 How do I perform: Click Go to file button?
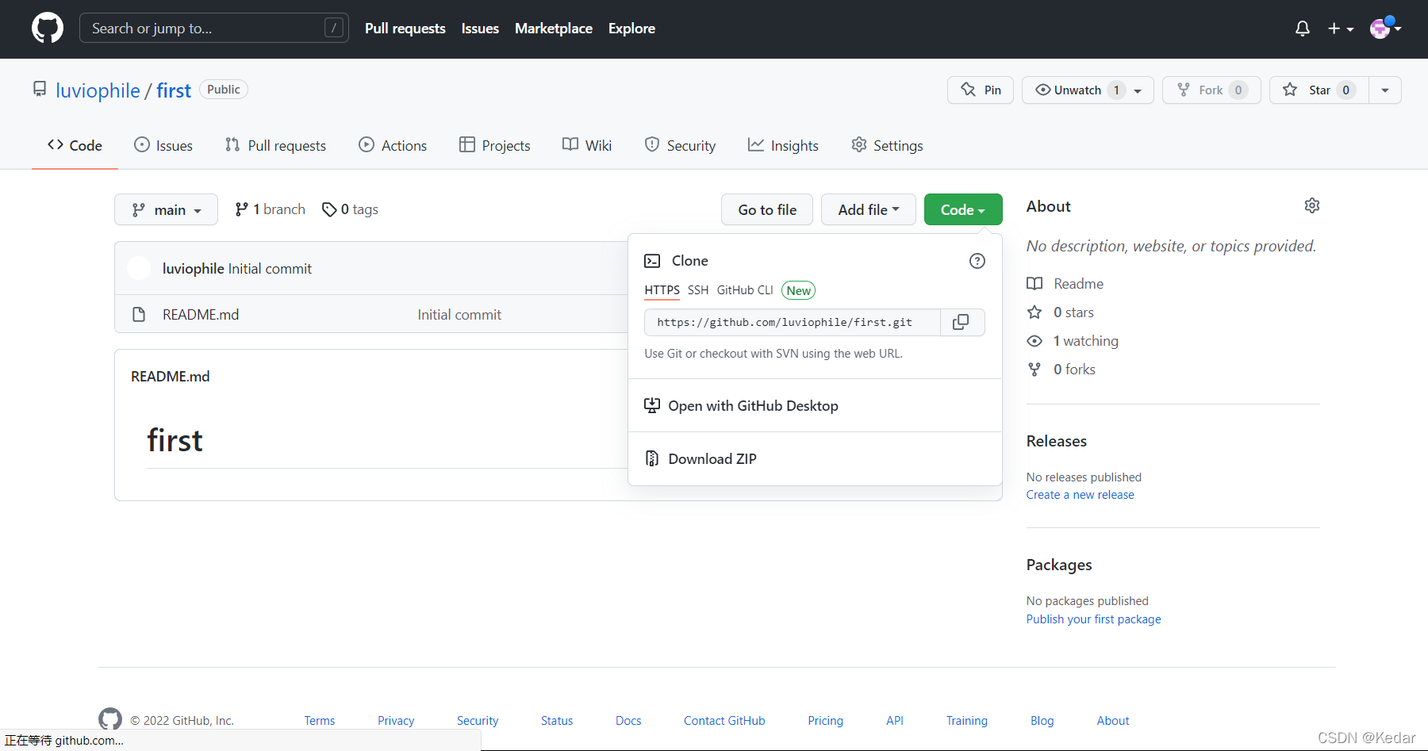[767, 210]
